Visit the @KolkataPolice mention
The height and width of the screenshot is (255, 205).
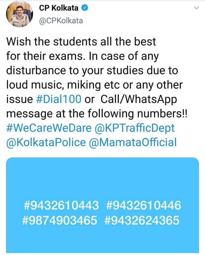pyautogui.click(x=46, y=142)
